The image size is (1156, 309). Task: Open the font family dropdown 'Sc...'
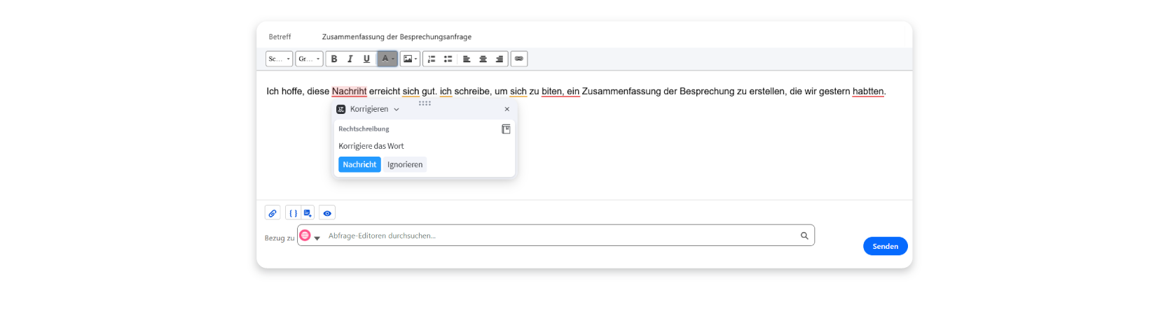279,59
